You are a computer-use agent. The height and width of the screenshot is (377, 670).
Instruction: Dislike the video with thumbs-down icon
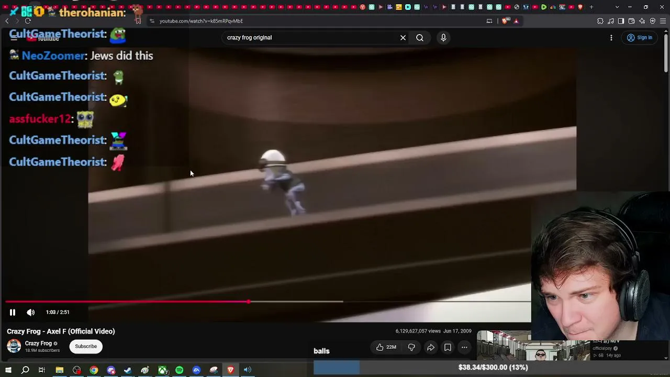coord(411,347)
